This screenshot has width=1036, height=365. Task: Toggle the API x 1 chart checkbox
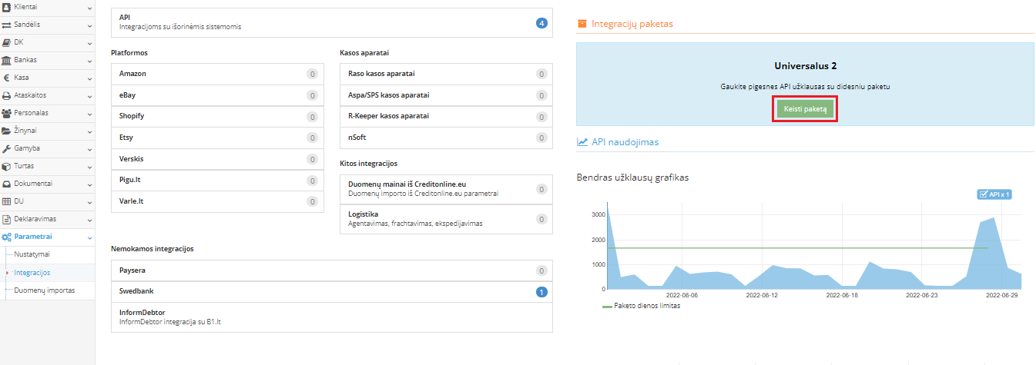pyautogui.click(x=983, y=194)
